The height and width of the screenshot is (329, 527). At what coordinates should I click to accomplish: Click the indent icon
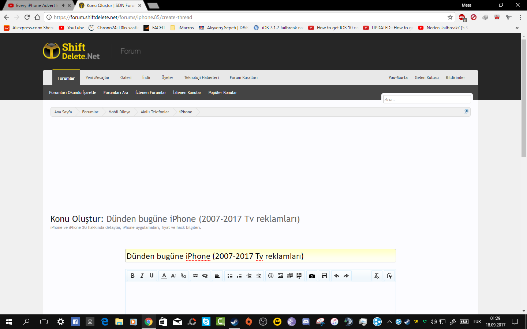[258, 276]
